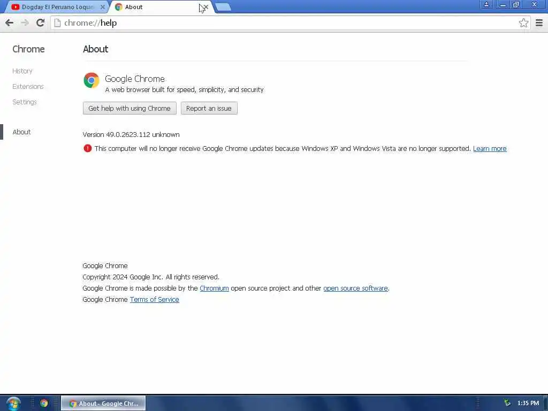Bookmark this page with the star icon
This screenshot has height=411, width=548.
click(x=523, y=23)
